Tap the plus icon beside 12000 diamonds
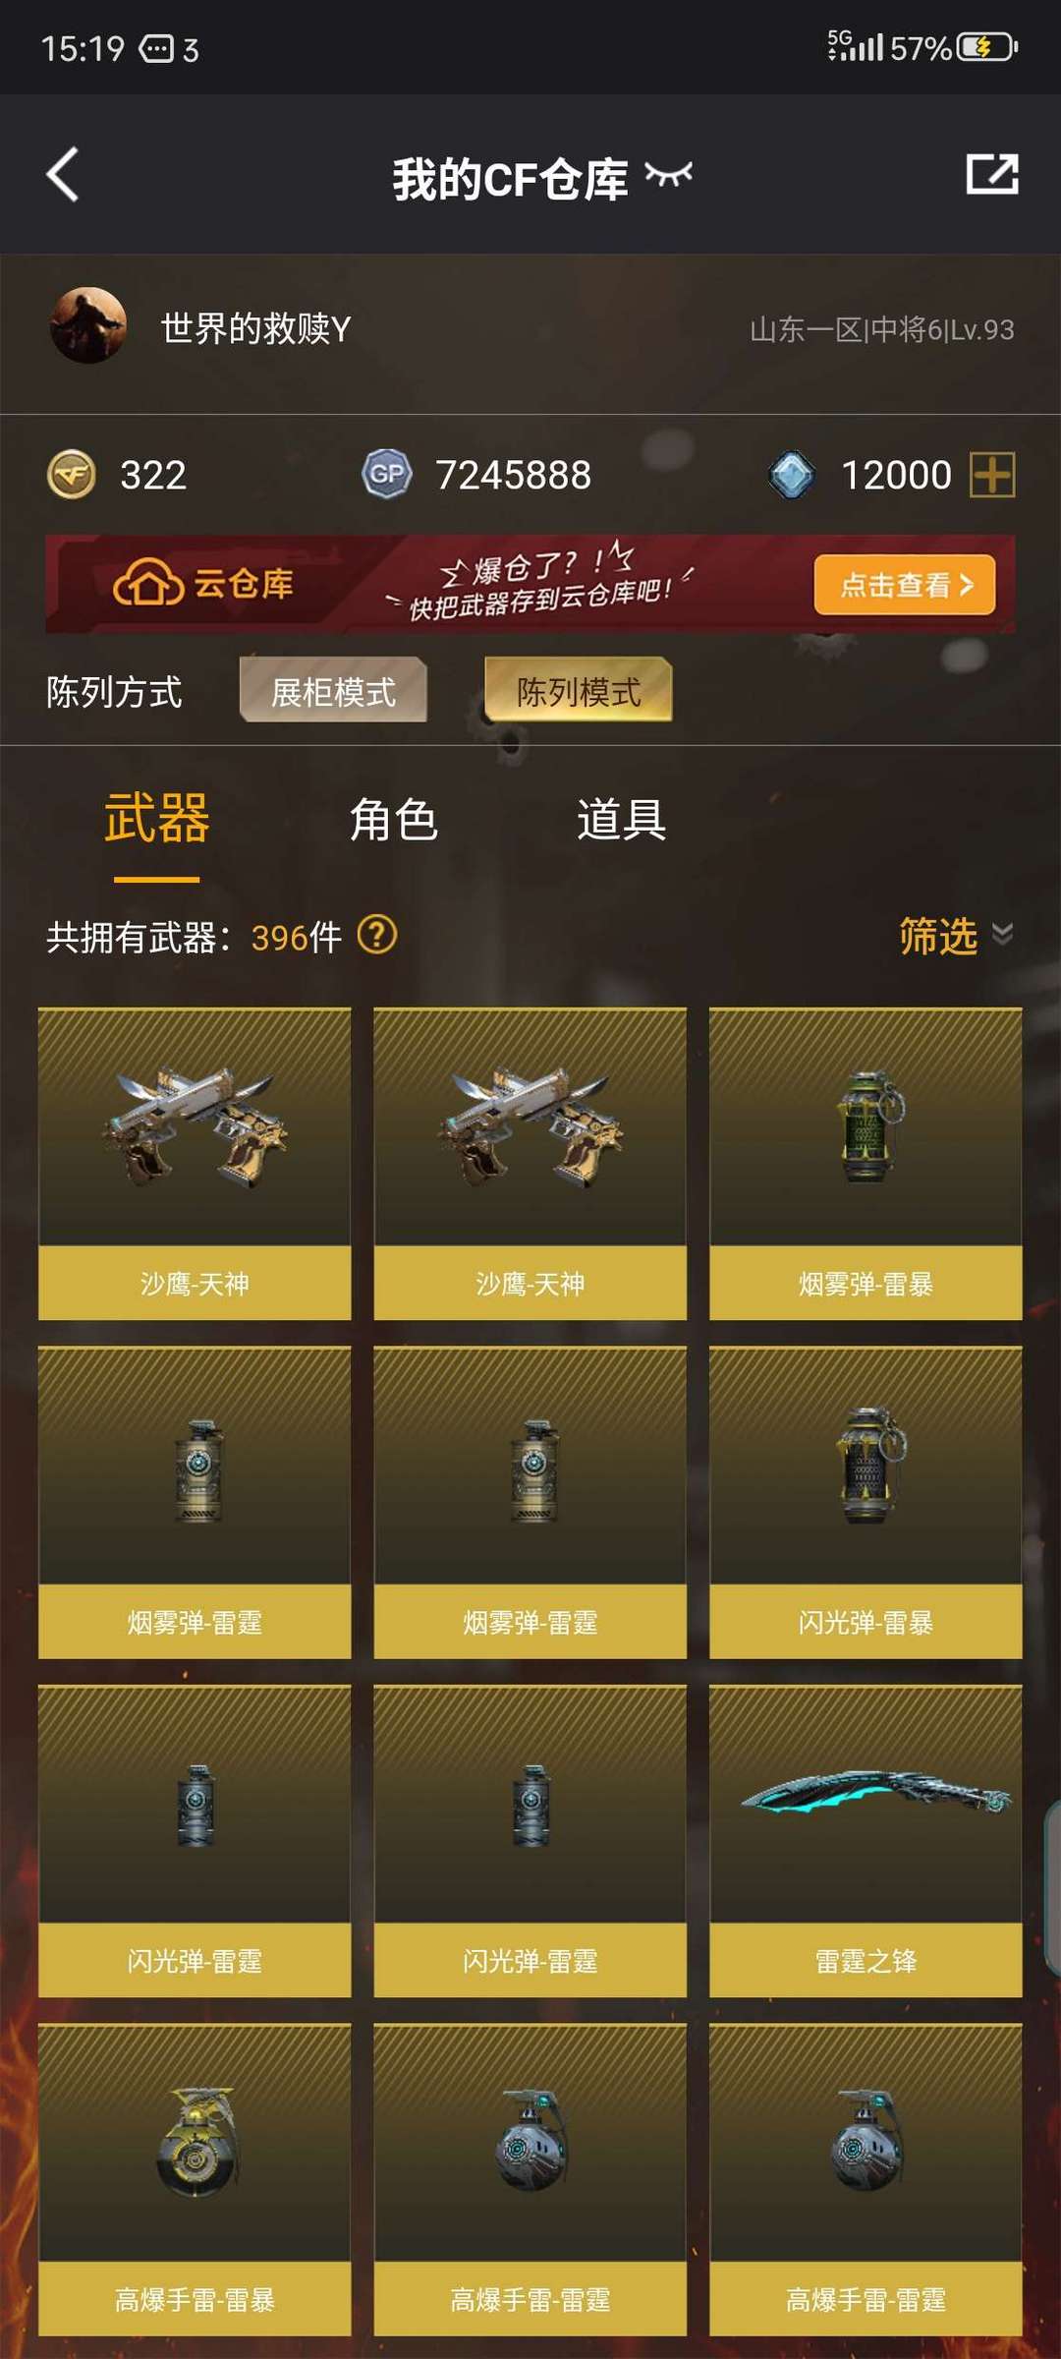 tap(992, 475)
